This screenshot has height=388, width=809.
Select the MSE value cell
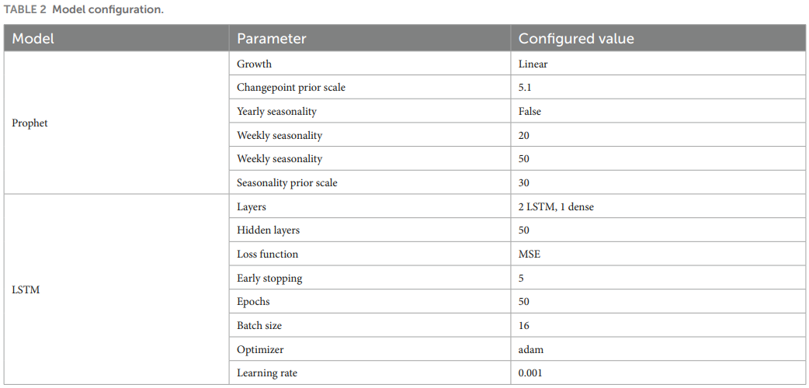click(x=658, y=253)
